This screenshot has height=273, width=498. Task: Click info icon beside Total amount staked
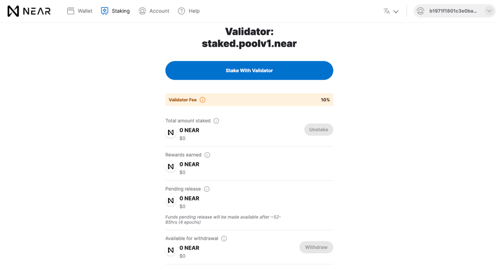pos(216,121)
